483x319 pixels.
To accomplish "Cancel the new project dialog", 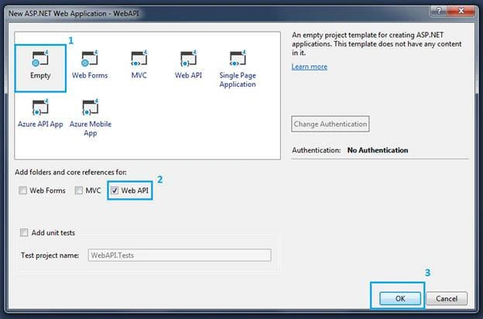I will click(447, 298).
